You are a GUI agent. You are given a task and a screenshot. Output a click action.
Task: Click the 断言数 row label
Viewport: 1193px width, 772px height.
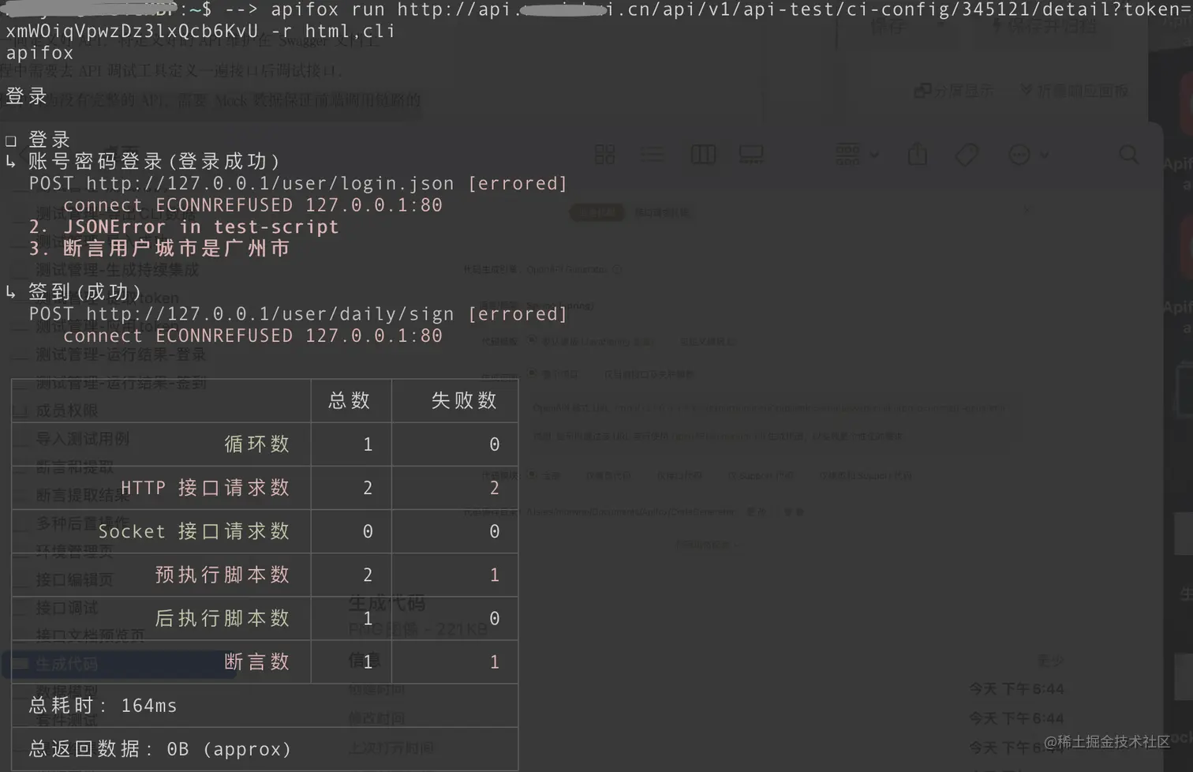tap(257, 661)
